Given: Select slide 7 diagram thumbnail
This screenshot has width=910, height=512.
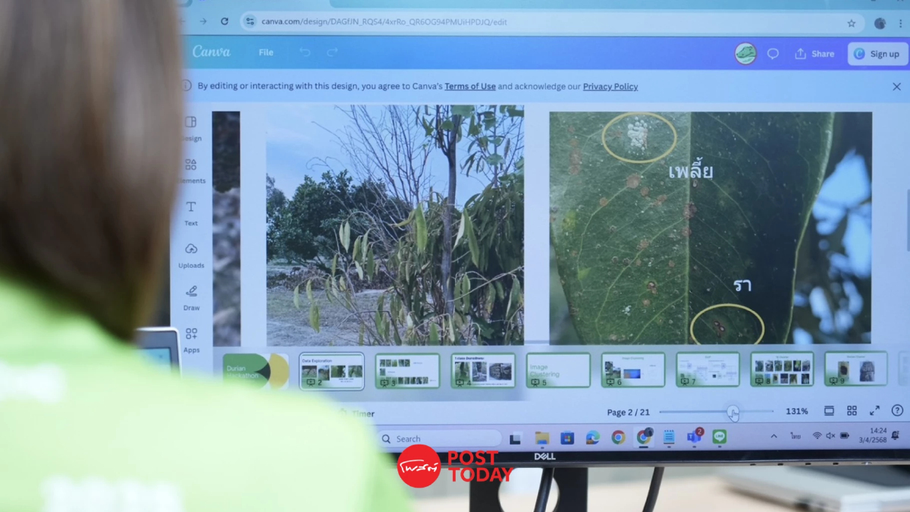Looking at the screenshot, I should coord(708,369).
